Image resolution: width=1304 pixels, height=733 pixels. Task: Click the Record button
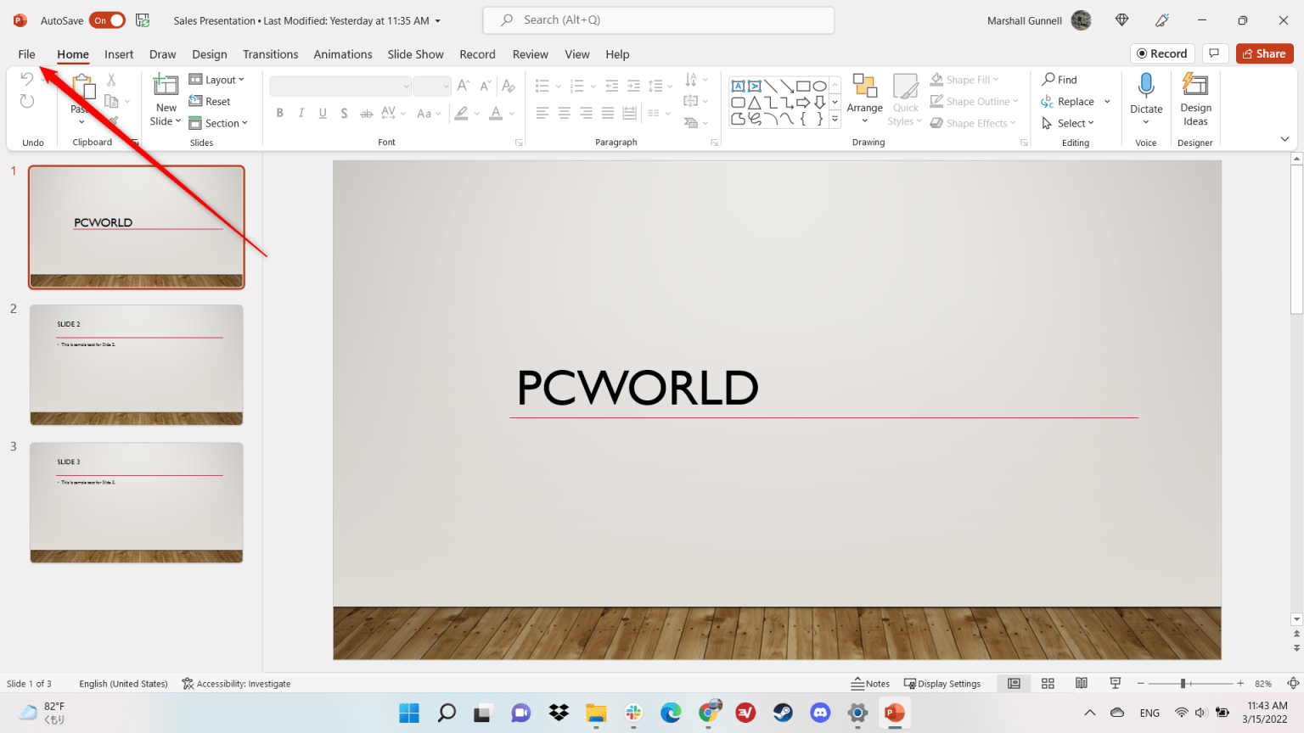(1162, 53)
